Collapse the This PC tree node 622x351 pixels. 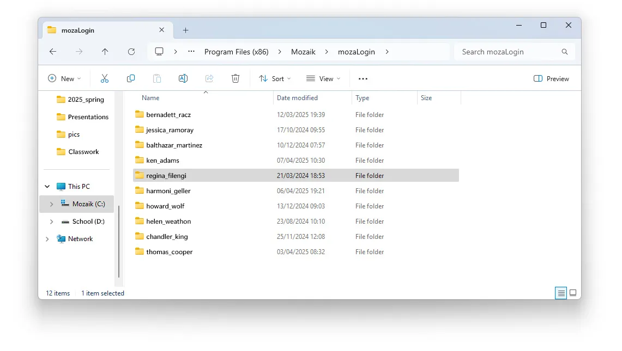47,187
